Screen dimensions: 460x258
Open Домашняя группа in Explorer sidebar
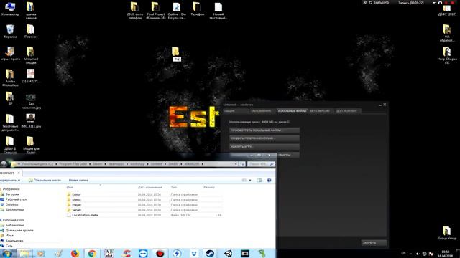click(17, 231)
